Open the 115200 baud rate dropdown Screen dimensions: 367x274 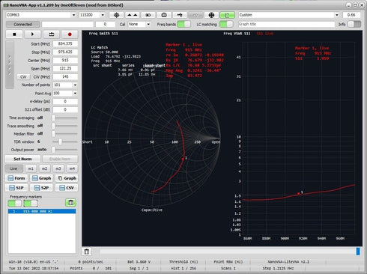tap(103, 15)
